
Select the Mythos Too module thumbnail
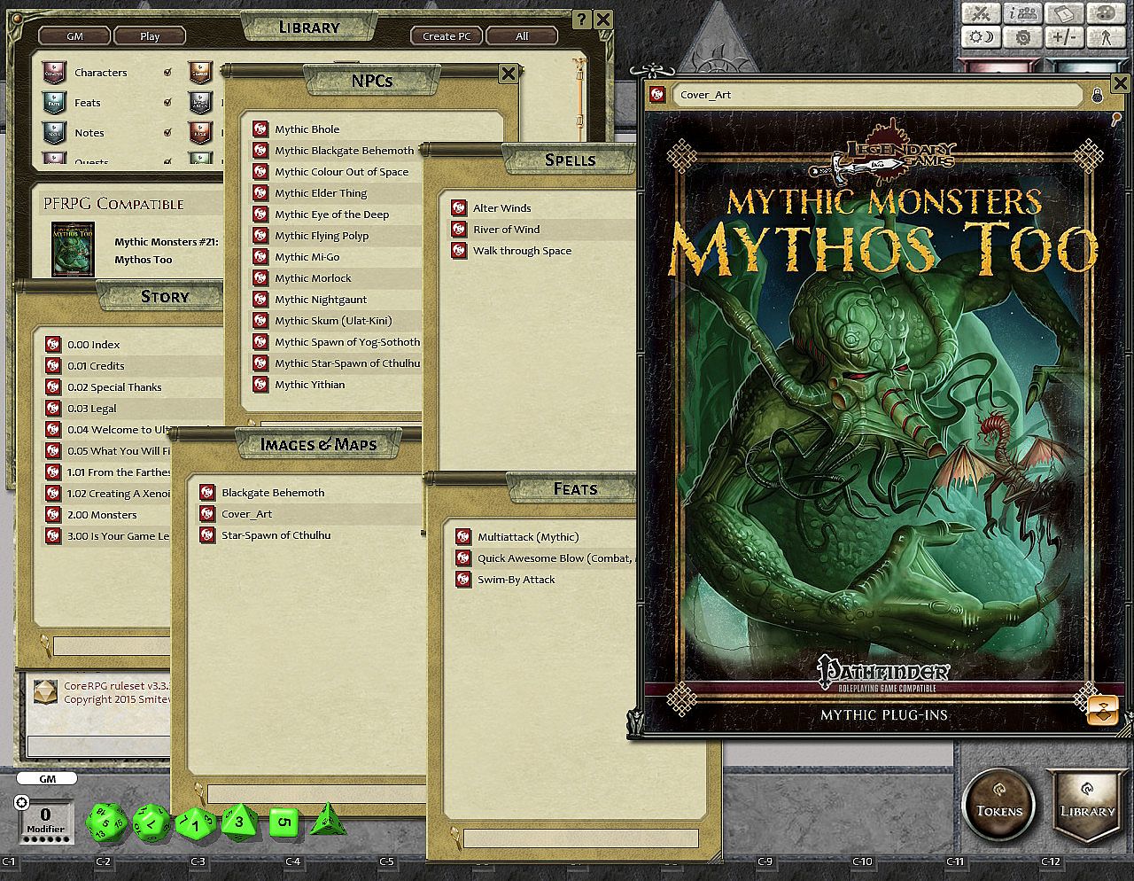tap(73, 249)
